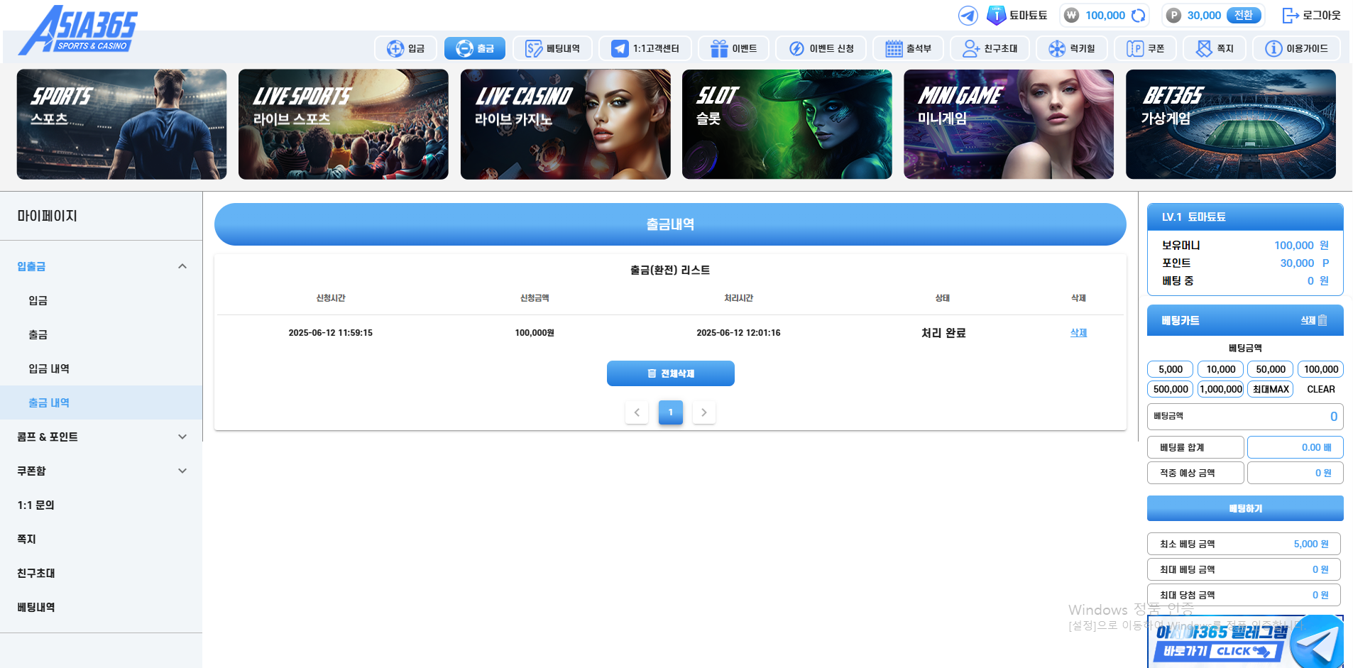The width and height of the screenshot is (1353, 668).
Task: Clear bet cart with 삭제 trash icon
Action: click(1314, 320)
